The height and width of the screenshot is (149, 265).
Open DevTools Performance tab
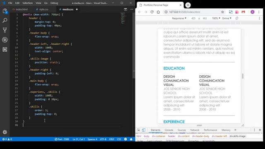click(x=210, y=130)
